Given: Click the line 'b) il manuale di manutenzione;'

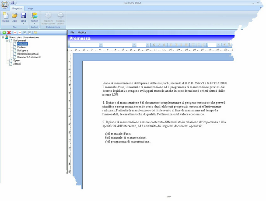Looking at the screenshot, I should [x=126, y=138].
